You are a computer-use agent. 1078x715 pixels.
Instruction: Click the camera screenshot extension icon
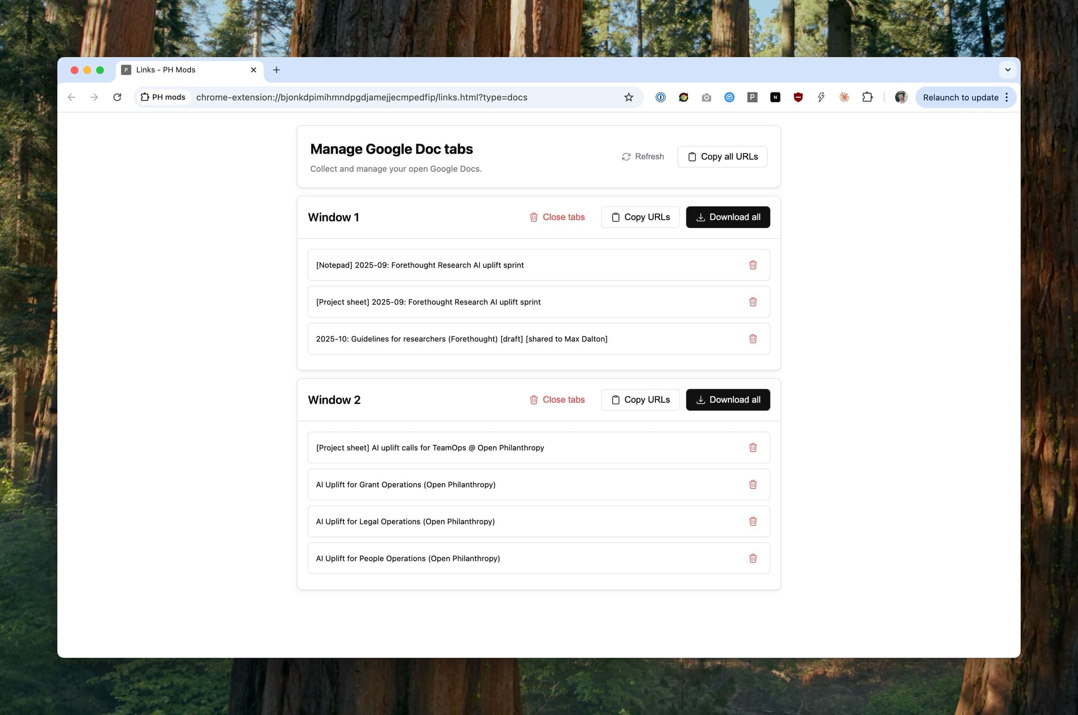click(x=706, y=97)
